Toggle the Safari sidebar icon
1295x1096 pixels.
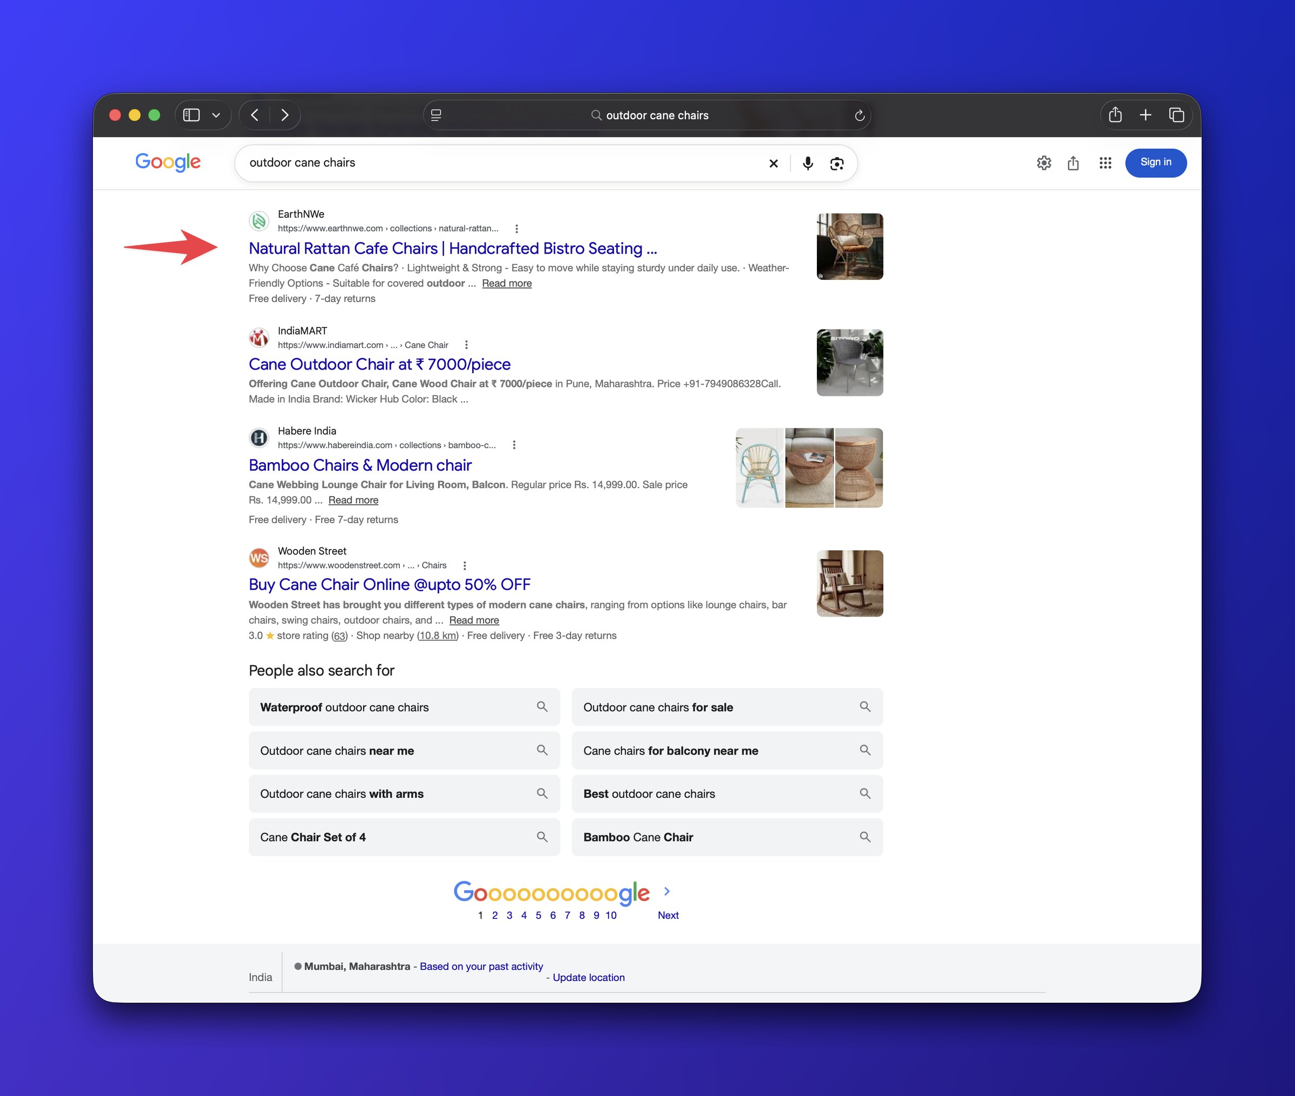(x=192, y=115)
